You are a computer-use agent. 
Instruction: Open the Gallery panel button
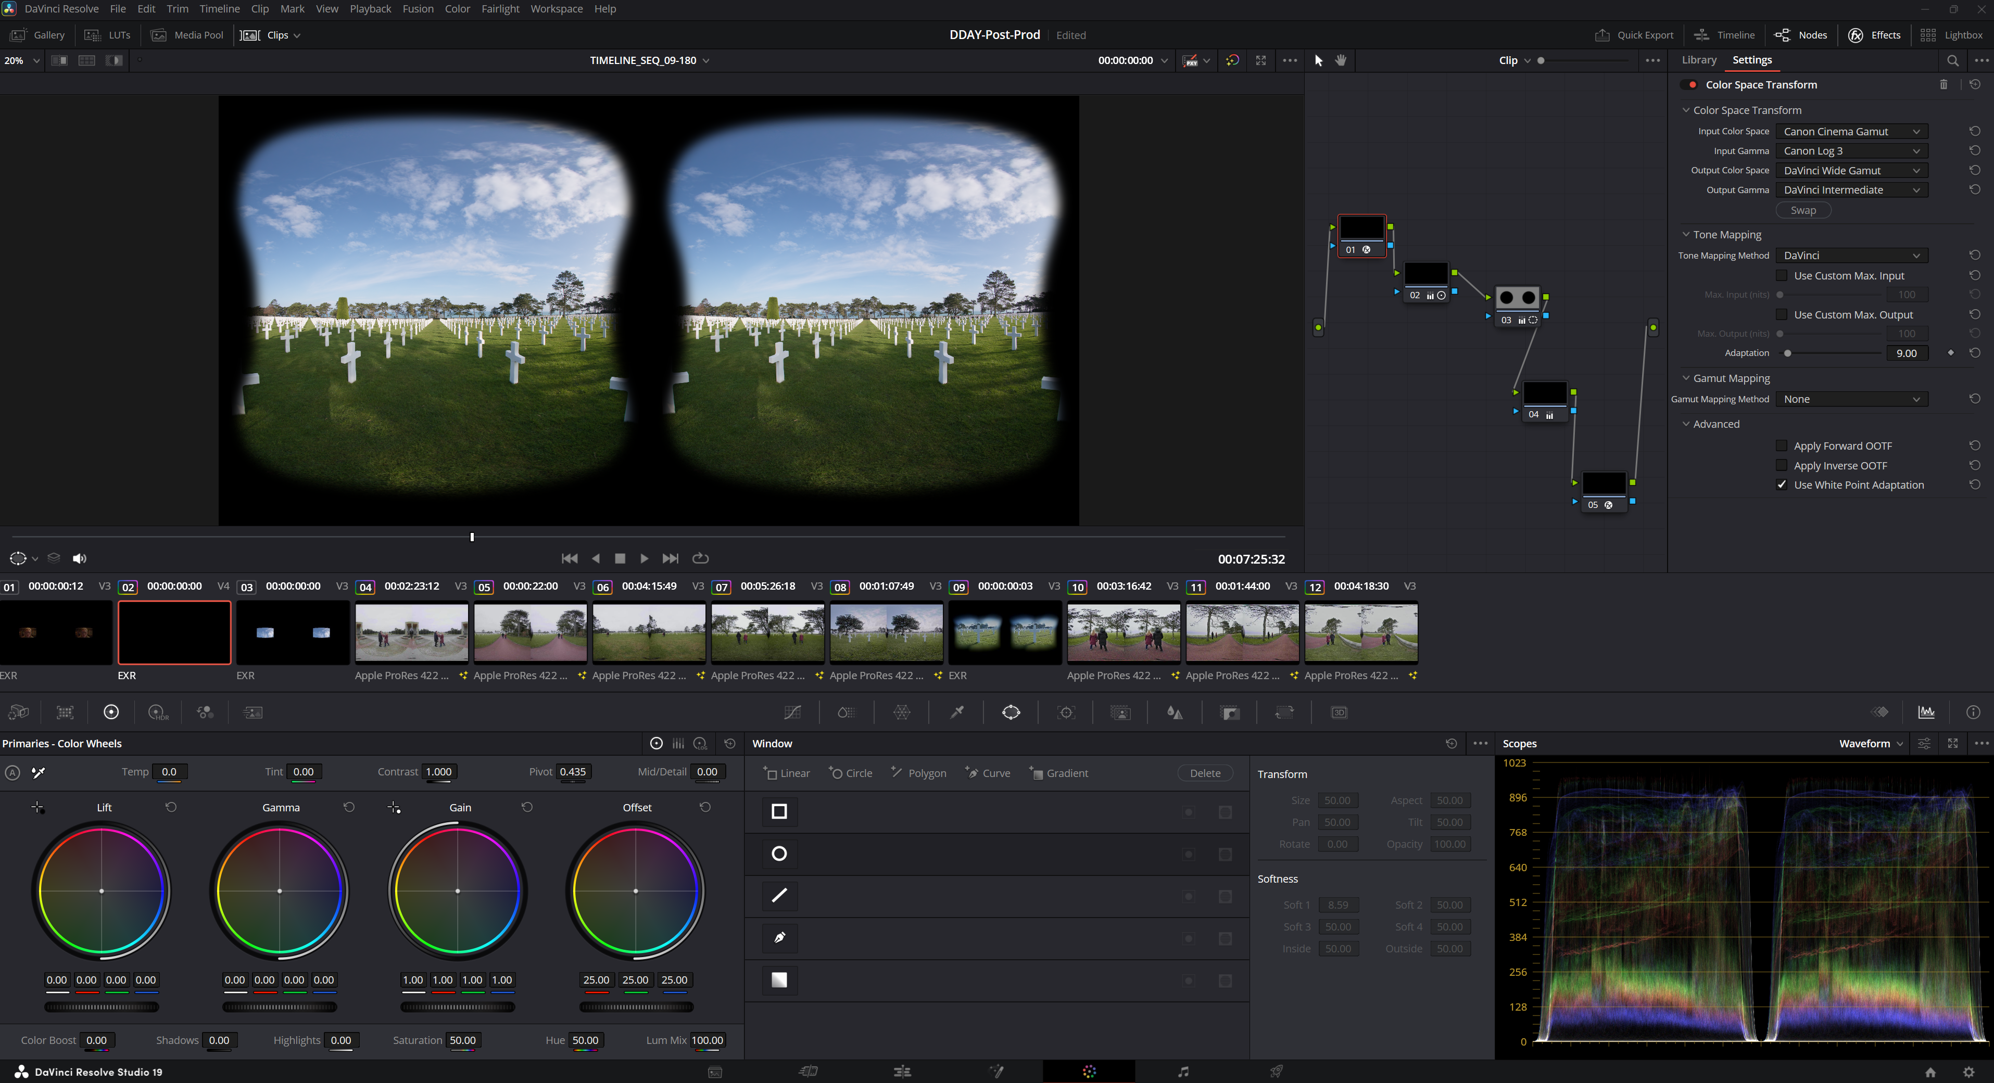point(38,35)
